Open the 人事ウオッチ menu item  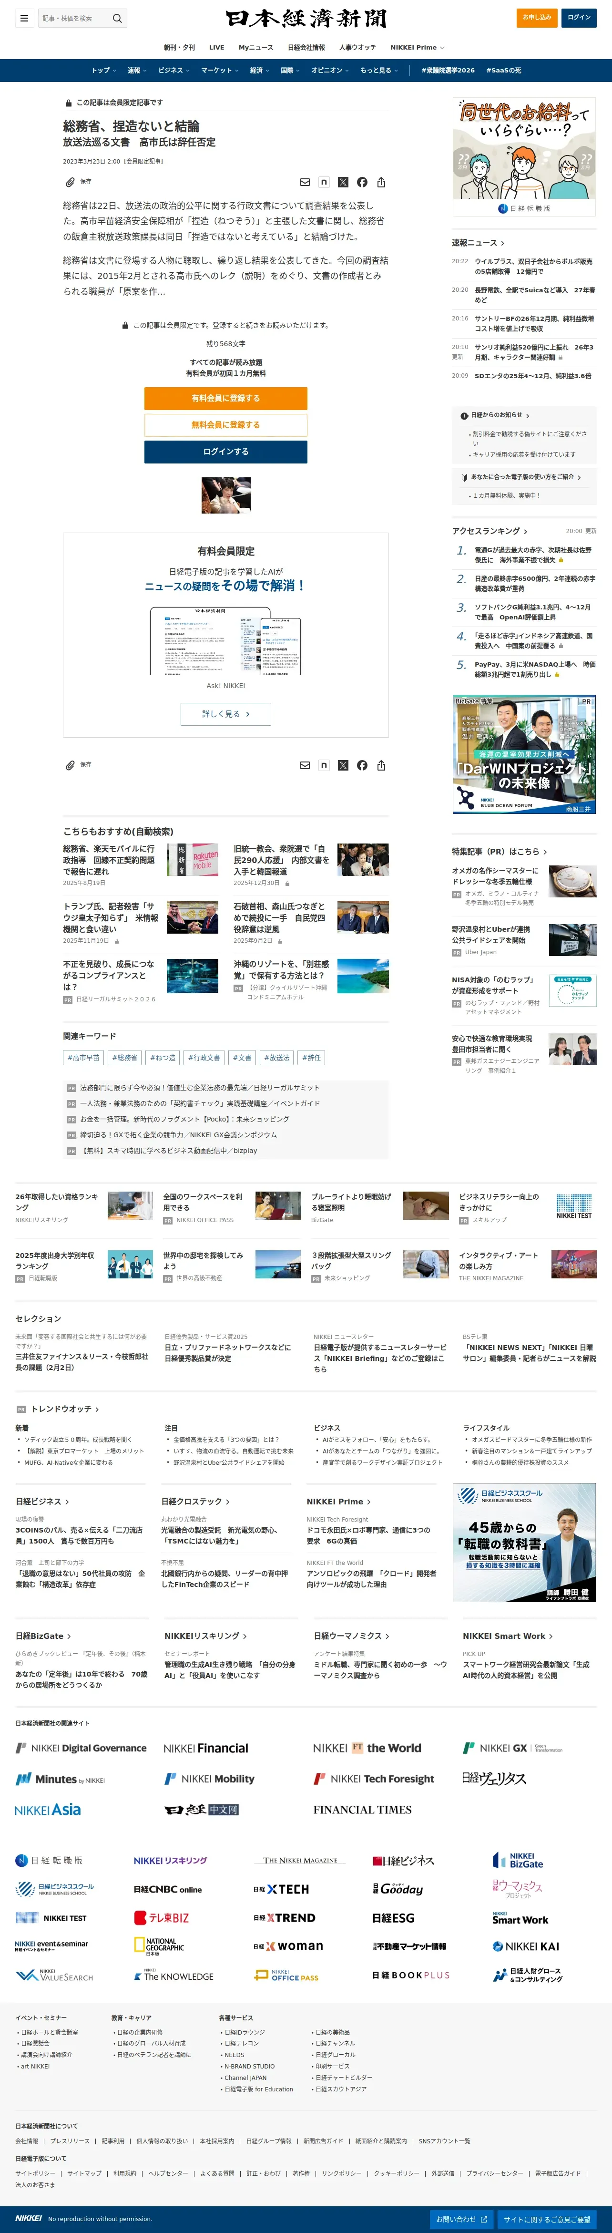[x=357, y=48]
